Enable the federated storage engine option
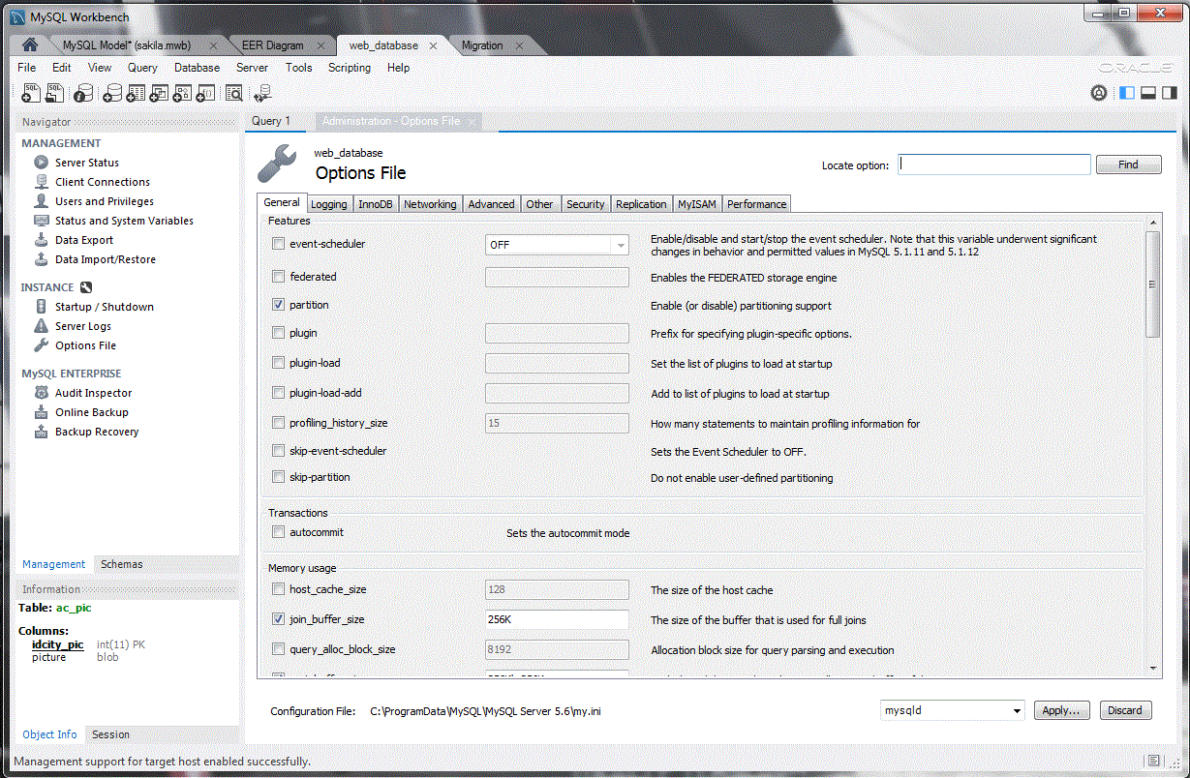Image resolution: width=1190 pixels, height=778 pixels. pyautogui.click(x=278, y=277)
